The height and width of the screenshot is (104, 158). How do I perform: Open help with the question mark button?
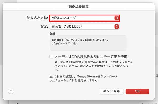[11, 91]
